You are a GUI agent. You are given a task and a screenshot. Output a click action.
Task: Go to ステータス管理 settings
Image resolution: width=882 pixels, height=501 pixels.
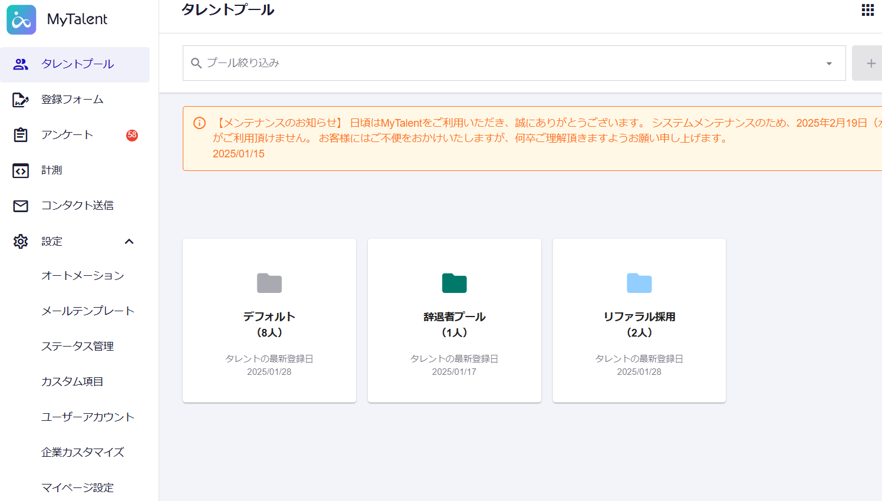tap(77, 347)
